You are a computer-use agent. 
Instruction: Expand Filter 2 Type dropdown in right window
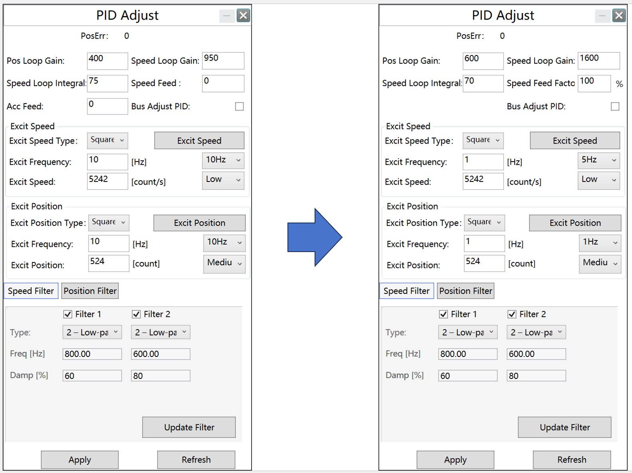coord(536,332)
